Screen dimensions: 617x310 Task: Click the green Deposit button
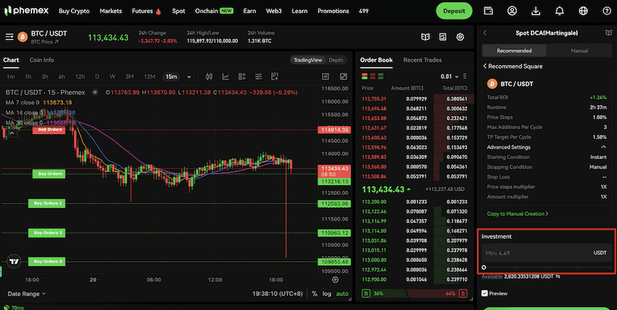pyautogui.click(x=454, y=11)
